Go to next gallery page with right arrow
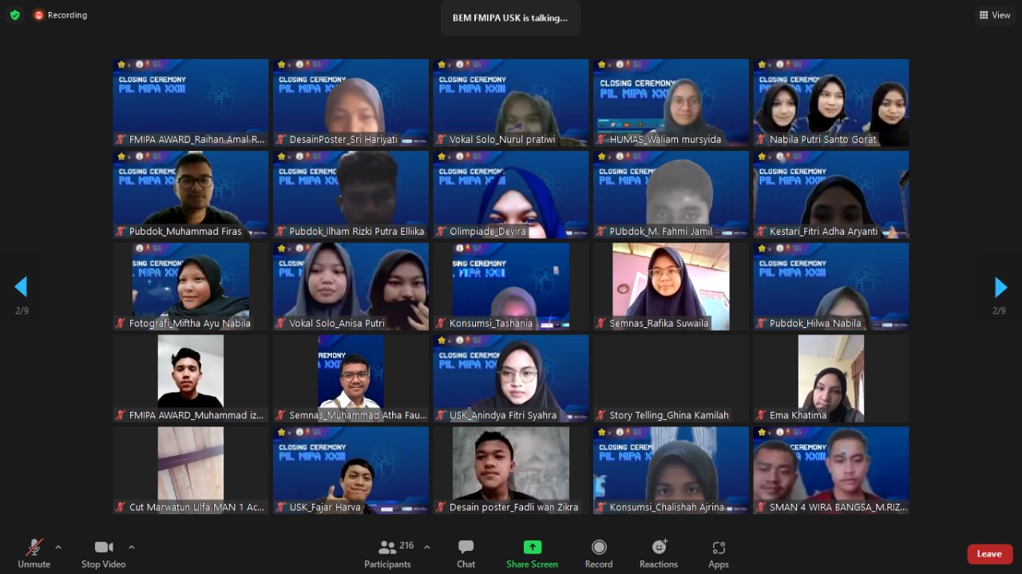The width and height of the screenshot is (1022, 574). 1000,287
